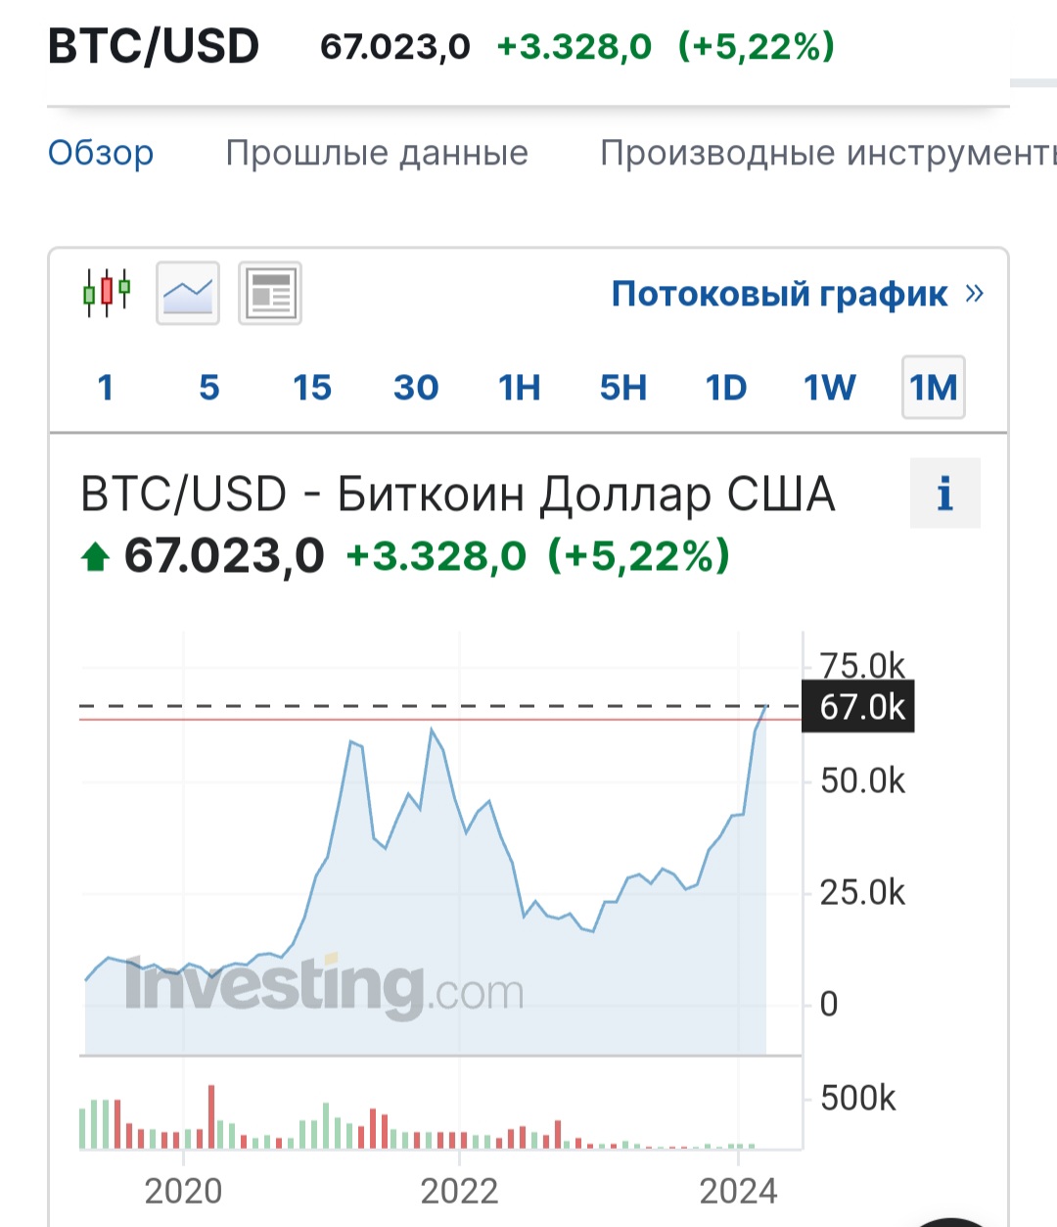The image size is (1057, 1227).
Task: Click the green up-arrow price indicator
Action: [x=95, y=557]
